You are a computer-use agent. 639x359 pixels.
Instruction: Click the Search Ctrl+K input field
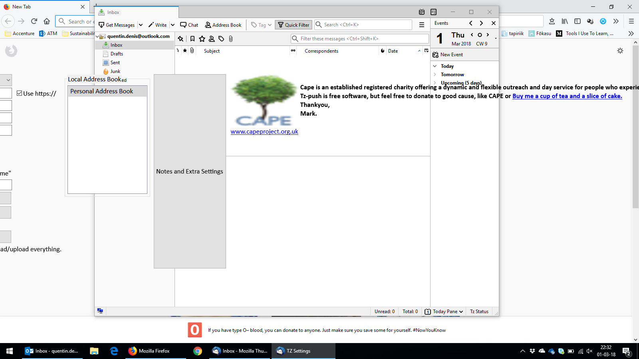pos(363,25)
